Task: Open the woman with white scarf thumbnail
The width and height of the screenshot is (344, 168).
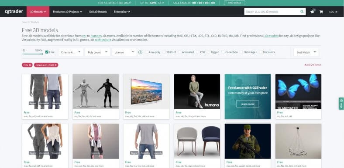Action: point(96,141)
